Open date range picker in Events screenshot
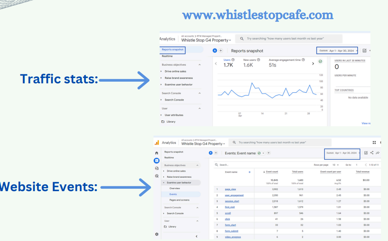Image resolution: width=388 pixels, height=241 pixels. [x=342, y=154]
